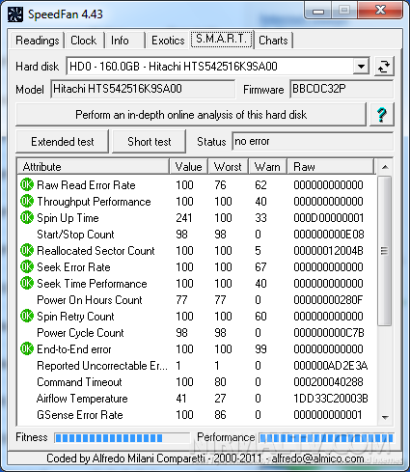Switch to the Clock tab
410x472 pixels.
point(84,41)
